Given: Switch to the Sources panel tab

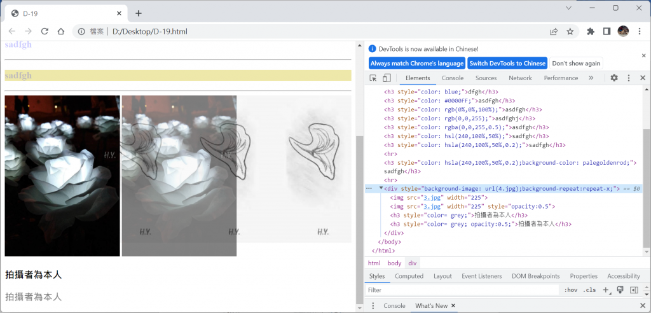Looking at the screenshot, I should click(486, 78).
